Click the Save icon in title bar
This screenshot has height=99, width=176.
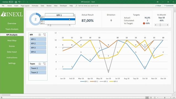pyautogui.click(x=16, y=2)
